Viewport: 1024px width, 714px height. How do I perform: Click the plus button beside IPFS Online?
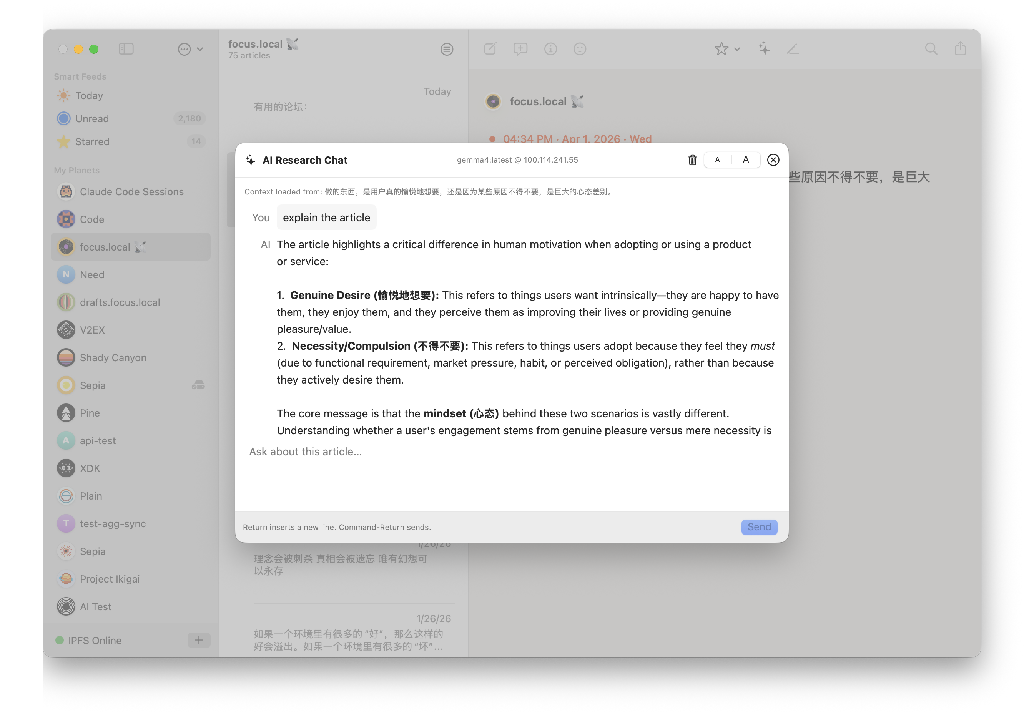[x=199, y=640]
